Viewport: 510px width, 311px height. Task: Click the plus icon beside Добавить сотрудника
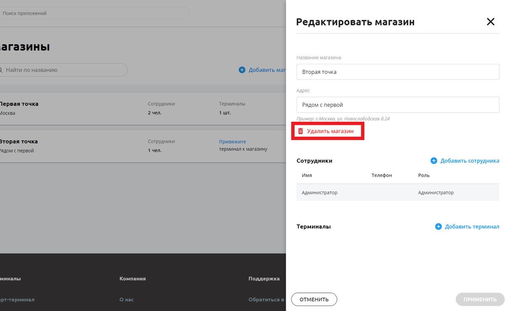434,161
